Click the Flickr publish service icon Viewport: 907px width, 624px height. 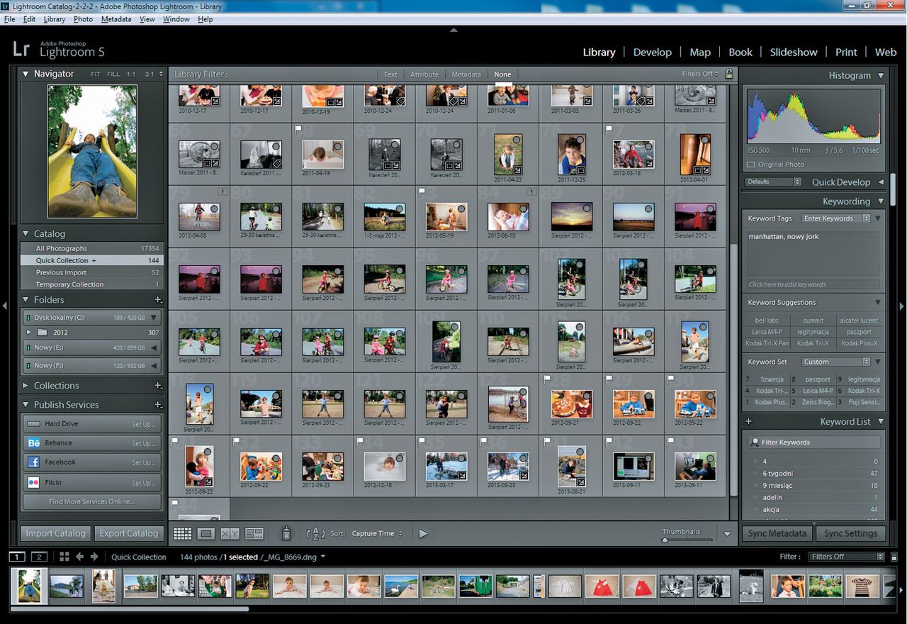33,481
